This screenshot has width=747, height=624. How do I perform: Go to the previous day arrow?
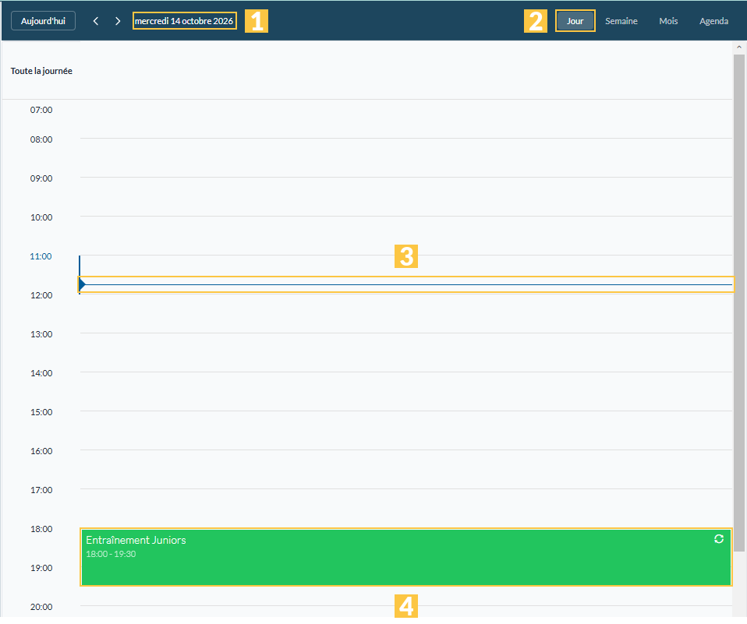[96, 21]
